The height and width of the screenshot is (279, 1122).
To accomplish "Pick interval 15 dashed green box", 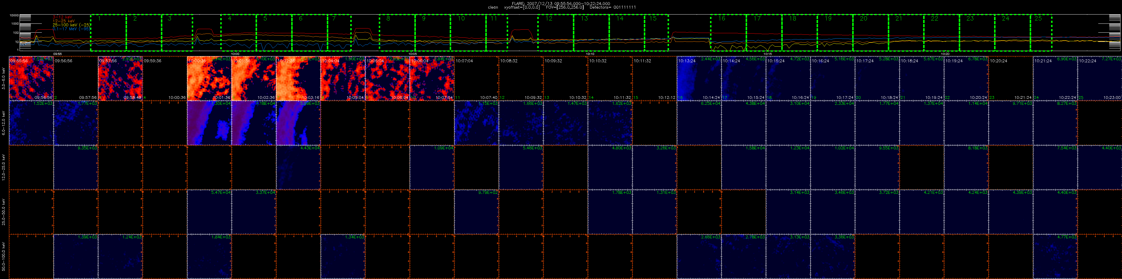I will click(656, 33).
